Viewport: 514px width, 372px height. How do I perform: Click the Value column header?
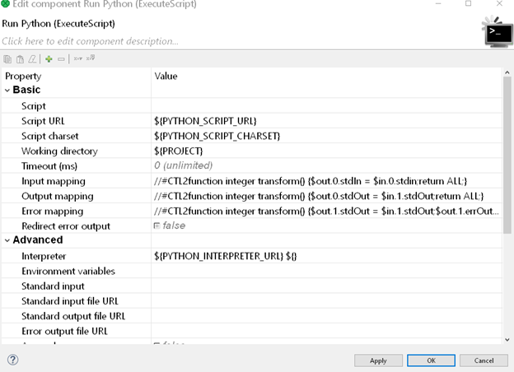166,76
